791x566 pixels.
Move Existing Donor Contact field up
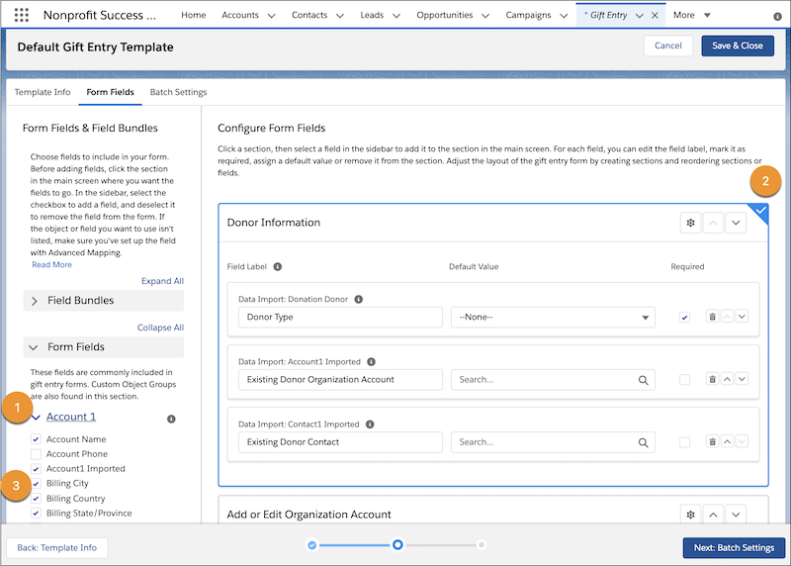pos(727,441)
